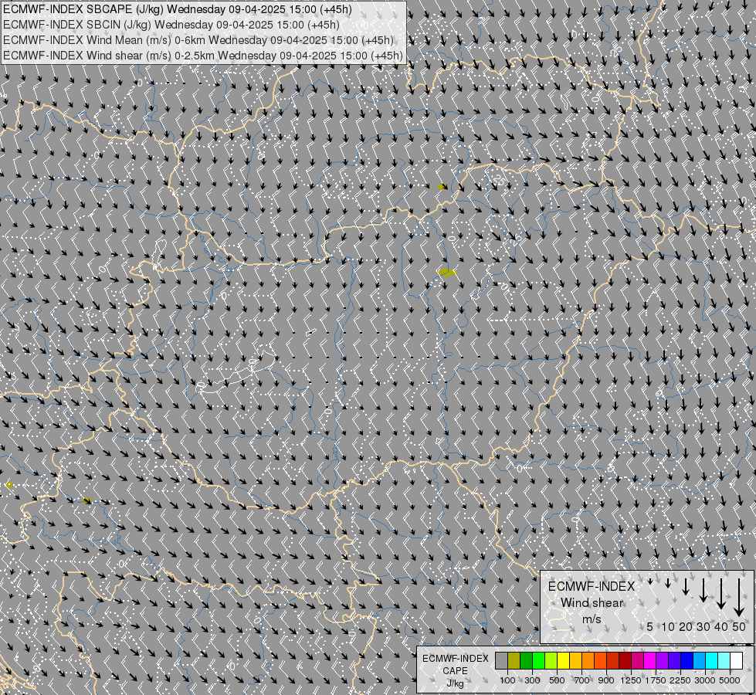The height and width of the screenshot is (695, 756).
Task: Click the SBCIN (J/kg) title line
Action: pos(171,25)
